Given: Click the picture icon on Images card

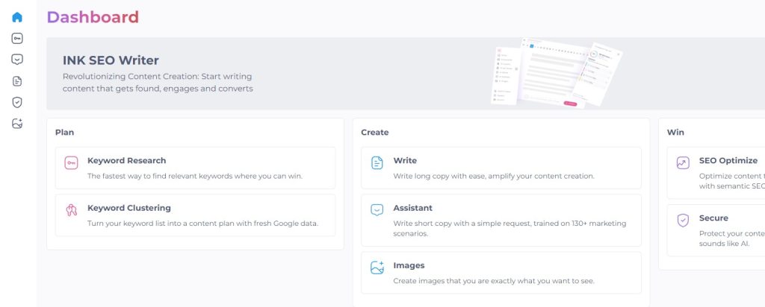Looking at the screenshot, I should (x=377, y=268).
